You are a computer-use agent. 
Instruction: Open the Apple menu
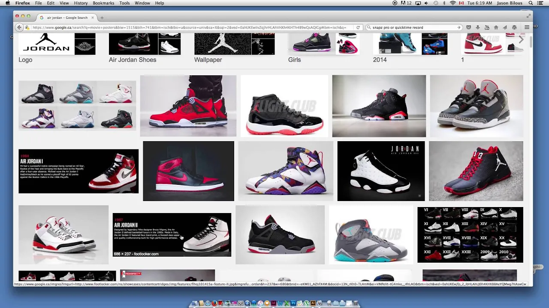(7, 3)
